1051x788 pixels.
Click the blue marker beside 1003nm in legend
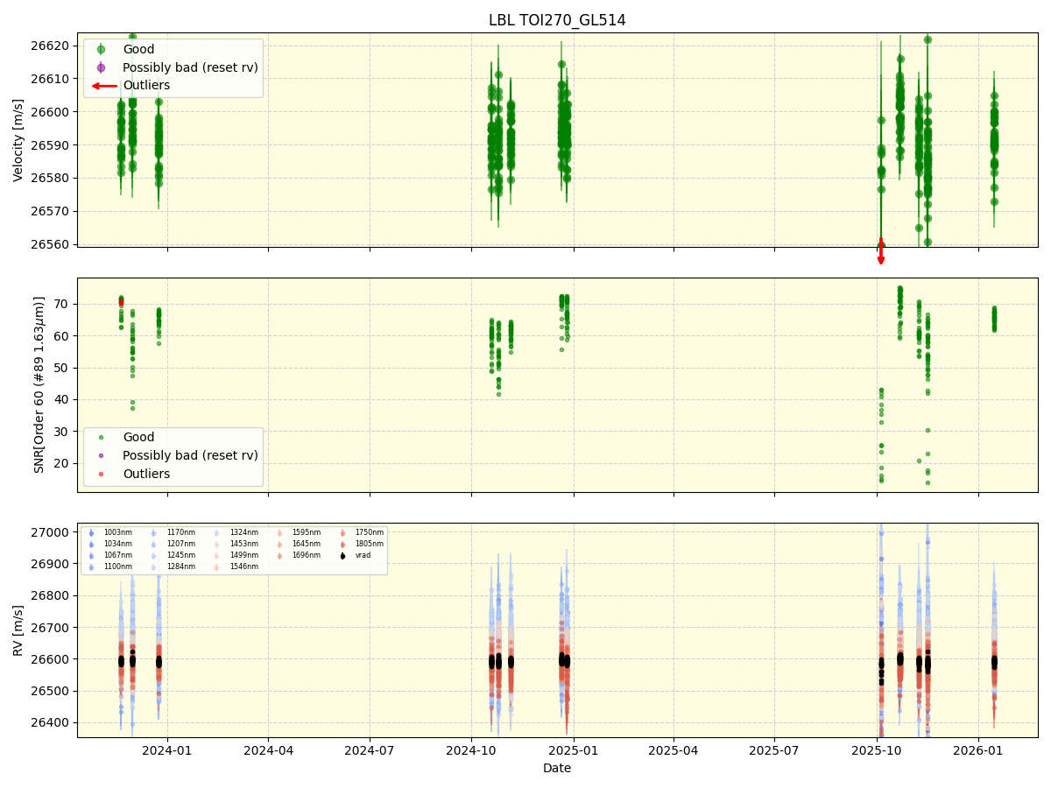click(x=91, y=533)
